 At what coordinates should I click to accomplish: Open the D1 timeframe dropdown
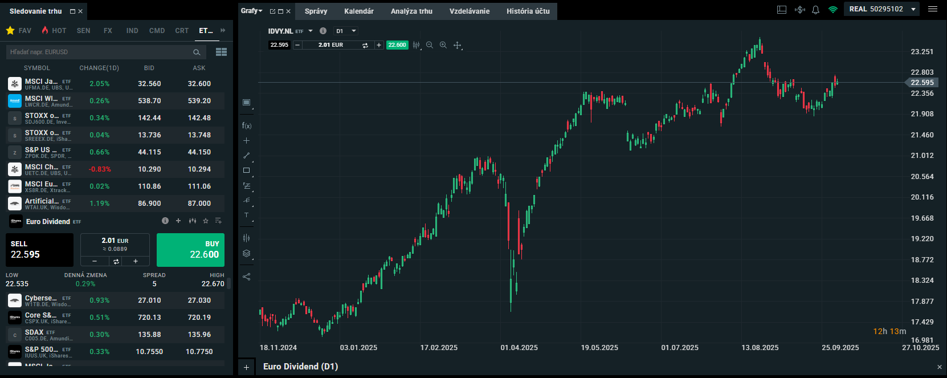click(x=346, y=31)
